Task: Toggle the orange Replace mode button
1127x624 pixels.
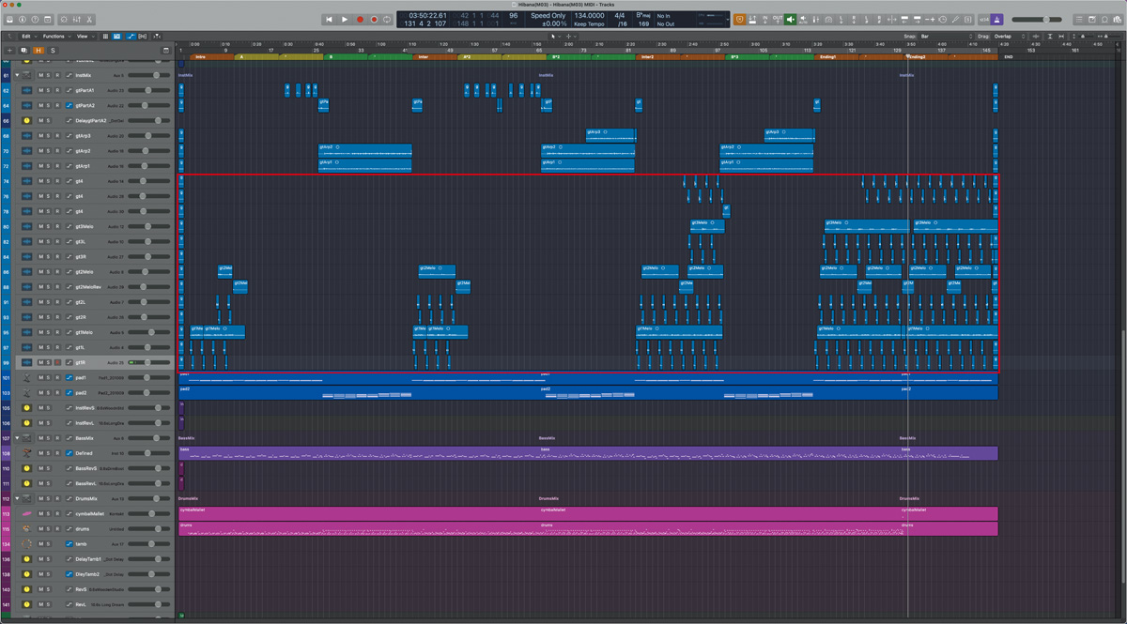Action: point(739,20)
